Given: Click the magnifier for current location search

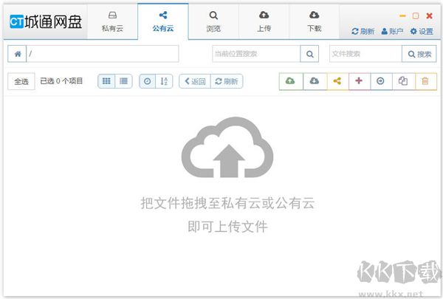Looking at the screenshot, I should (311, 54).
